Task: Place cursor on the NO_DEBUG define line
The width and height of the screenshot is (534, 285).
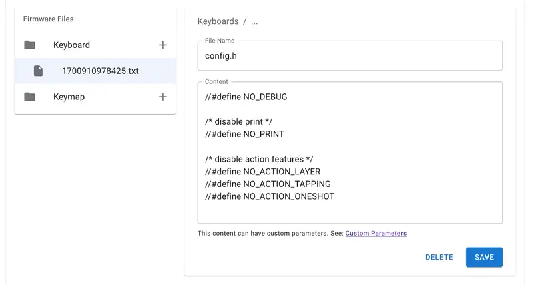Action: [246, 97]
